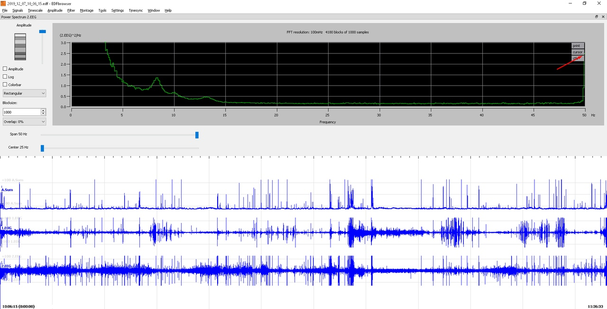Open the Amplitude menu
This screenshot has width=607, height=309.
coord(55,10)
